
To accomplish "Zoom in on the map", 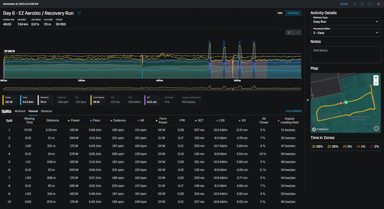I will point(376,78).
